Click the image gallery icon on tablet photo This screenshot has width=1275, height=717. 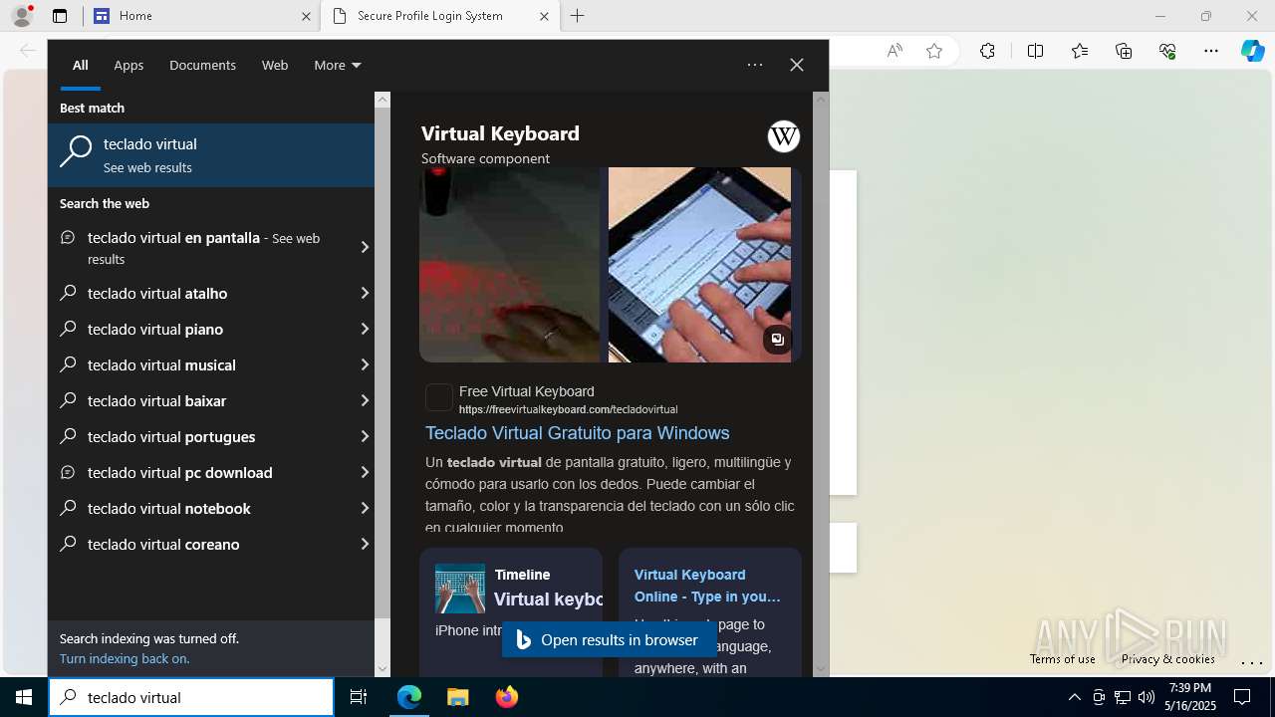(777, 340)
